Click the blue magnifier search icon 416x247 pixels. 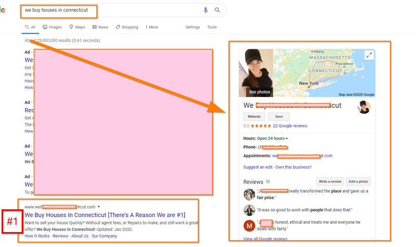pos(217,10)
